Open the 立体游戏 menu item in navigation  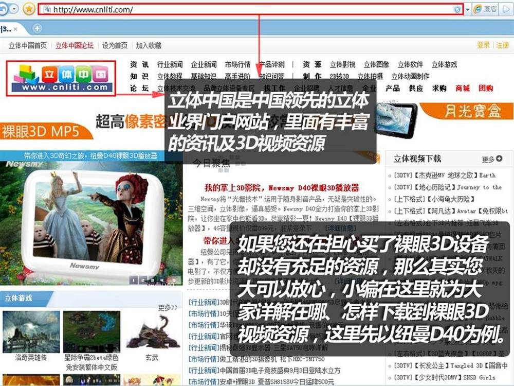click(x=444, y=64)
